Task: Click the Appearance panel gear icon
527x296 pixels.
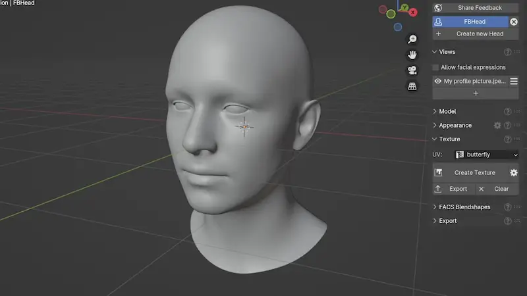Action: [x=497, y=126]
